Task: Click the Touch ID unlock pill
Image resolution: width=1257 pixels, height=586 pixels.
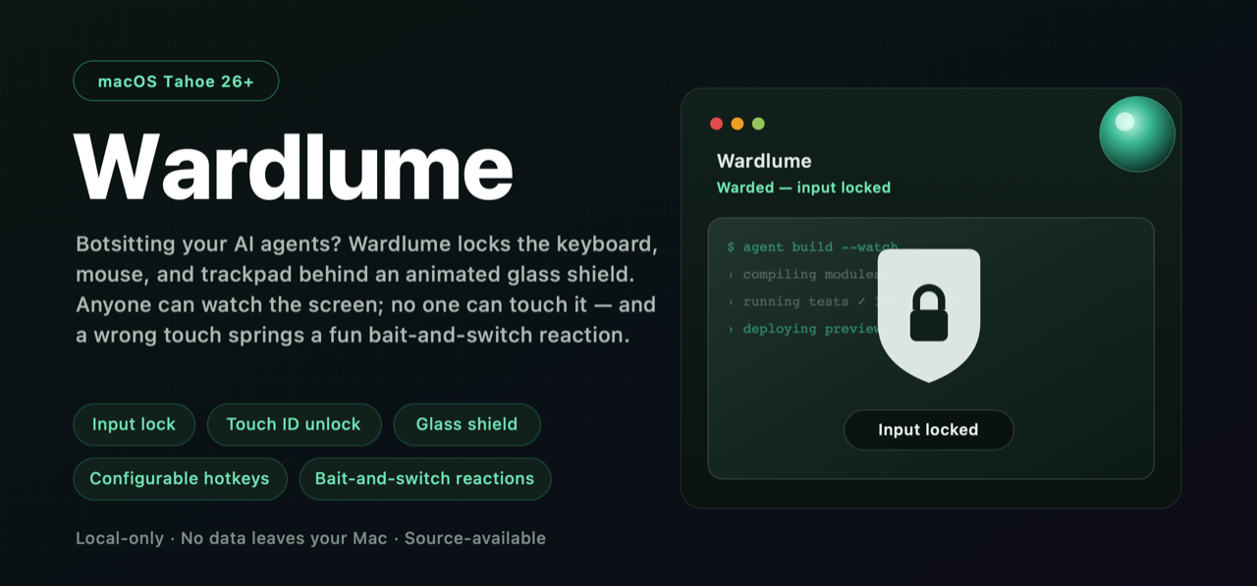Action: pyautogui.click(x=294, y=424)
